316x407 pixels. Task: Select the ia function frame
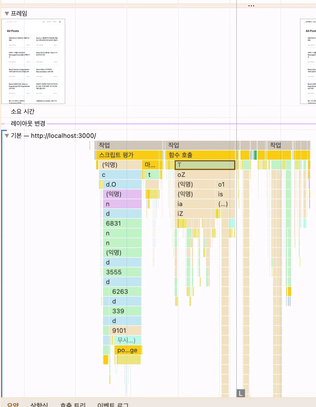195,204
